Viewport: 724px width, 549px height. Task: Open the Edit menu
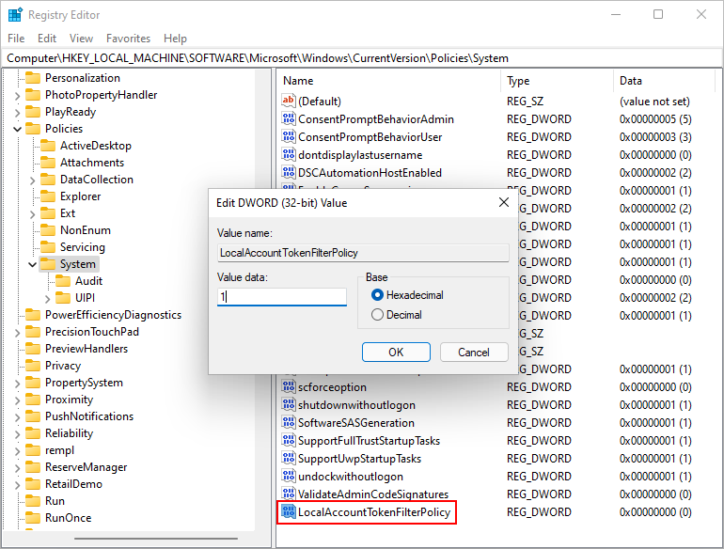[x=47, y=38]
